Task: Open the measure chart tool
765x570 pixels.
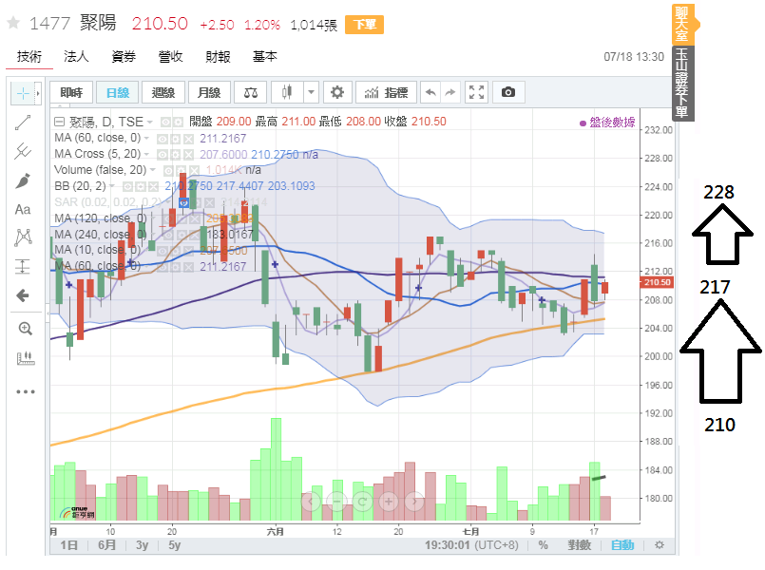Action: click(26, 358)
